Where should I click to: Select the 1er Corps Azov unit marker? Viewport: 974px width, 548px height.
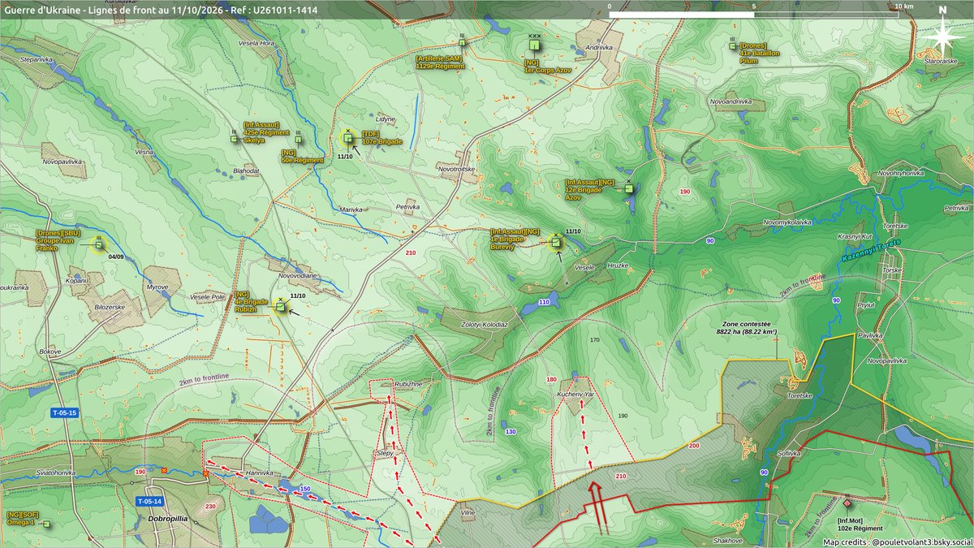(534, 46)
